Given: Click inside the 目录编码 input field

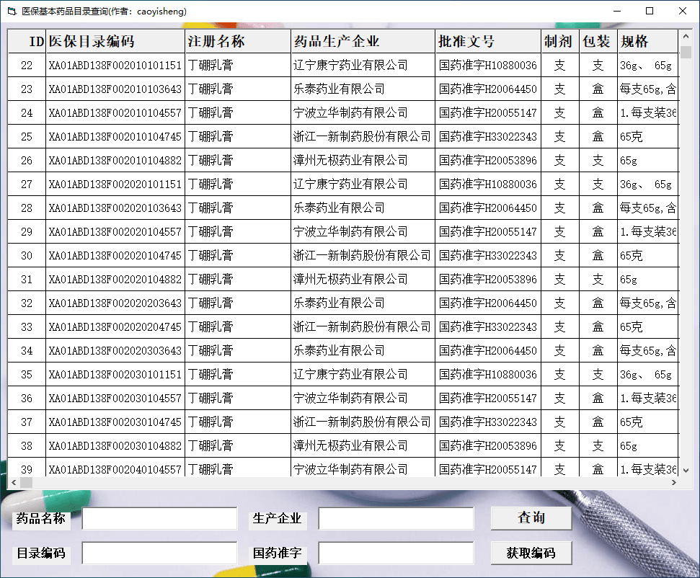Looking at the screenshot, I should pyautogui.click(x=160, y=553).
